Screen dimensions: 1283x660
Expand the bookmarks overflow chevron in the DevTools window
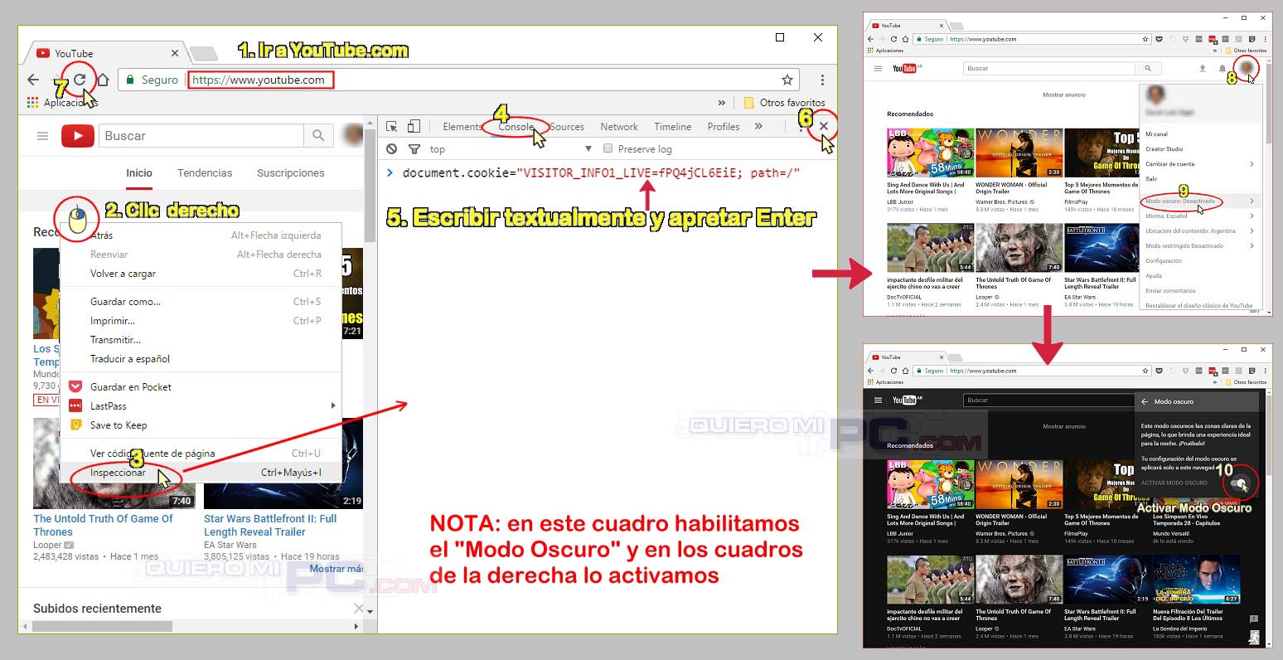[x=722, y=103]
